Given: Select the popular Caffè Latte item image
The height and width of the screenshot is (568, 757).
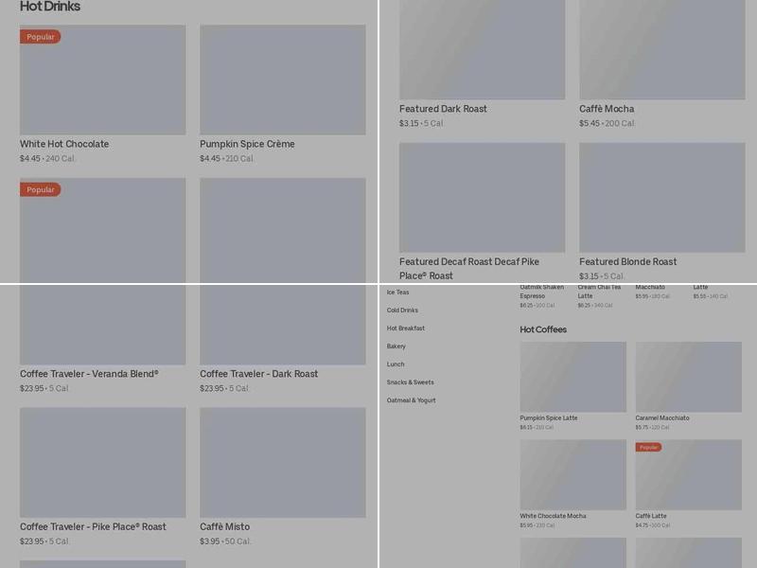Looking at the screenshot, I should 688,475.
